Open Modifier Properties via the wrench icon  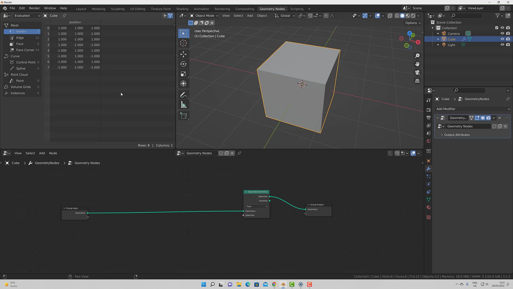(429, 169)
